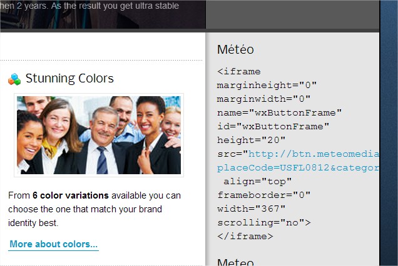398x266 pixels.
Task: Click the marginwidth="0" code line
Action: (263, 99)
